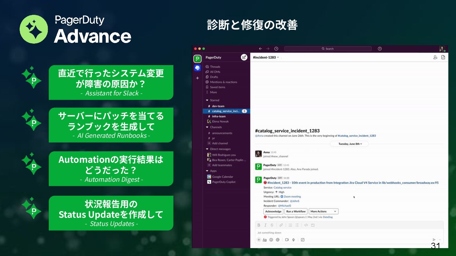Toggle the Aa formatting toolbar

[x=265, y=240]
